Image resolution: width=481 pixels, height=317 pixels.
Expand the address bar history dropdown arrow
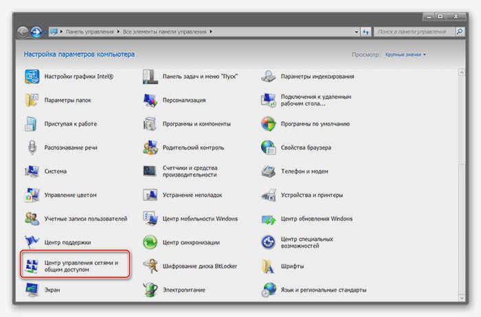(x=356, y=32)
